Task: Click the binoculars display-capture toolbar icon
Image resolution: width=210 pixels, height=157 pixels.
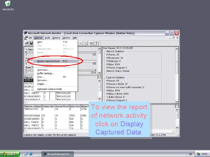Action: (92, 43)
